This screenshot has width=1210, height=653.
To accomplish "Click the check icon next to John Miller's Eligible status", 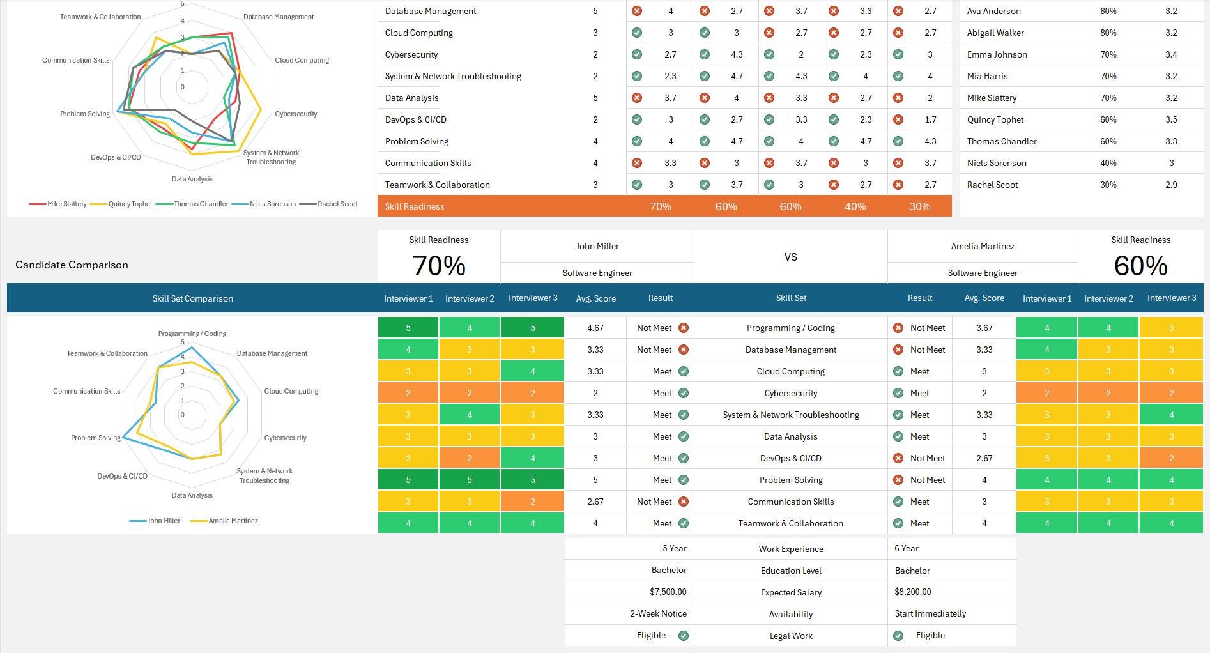I will tap(684, 635).
